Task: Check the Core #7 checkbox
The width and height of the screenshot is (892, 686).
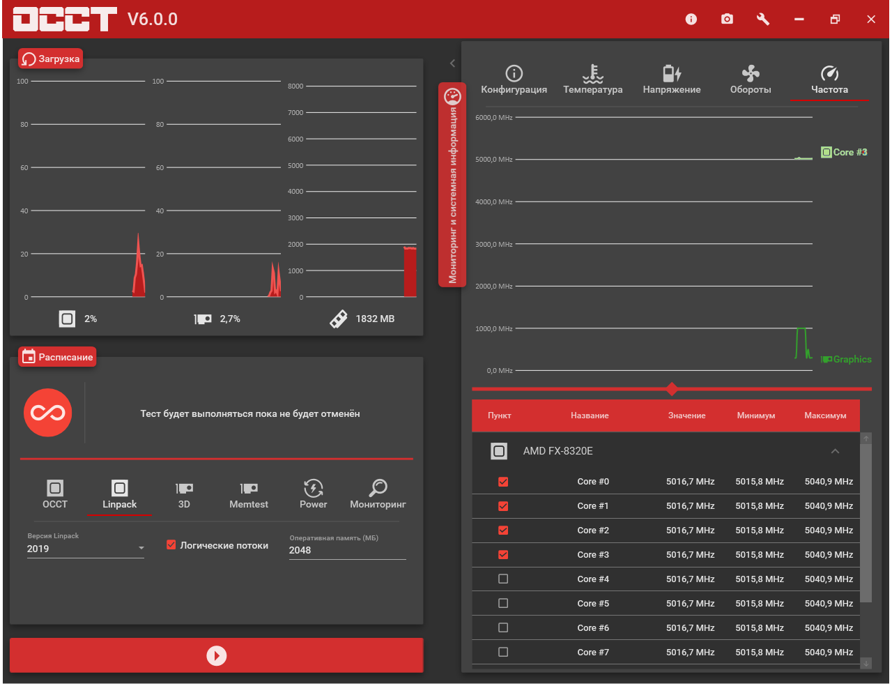Action: click(503, 652)
